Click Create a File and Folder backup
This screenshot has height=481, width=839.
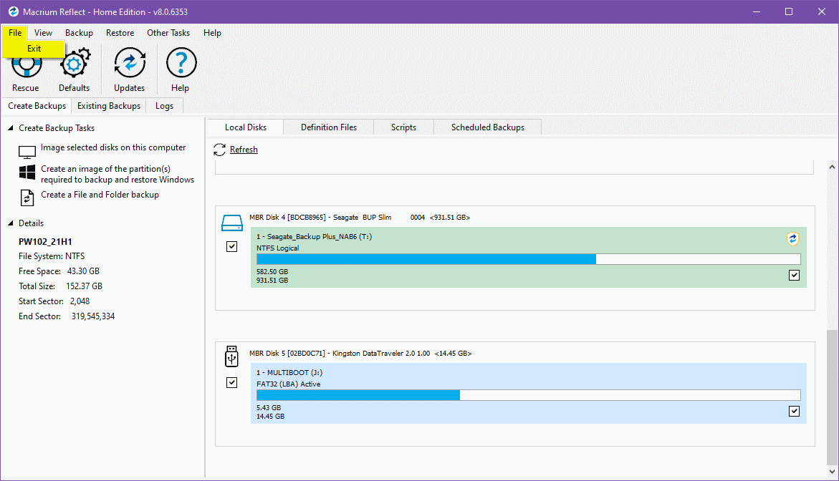(100, 195)
